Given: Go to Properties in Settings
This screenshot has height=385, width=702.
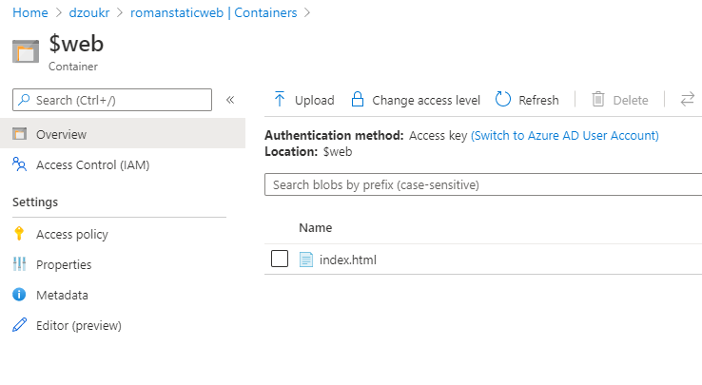Looking at the screenshot, I should 64,264.
